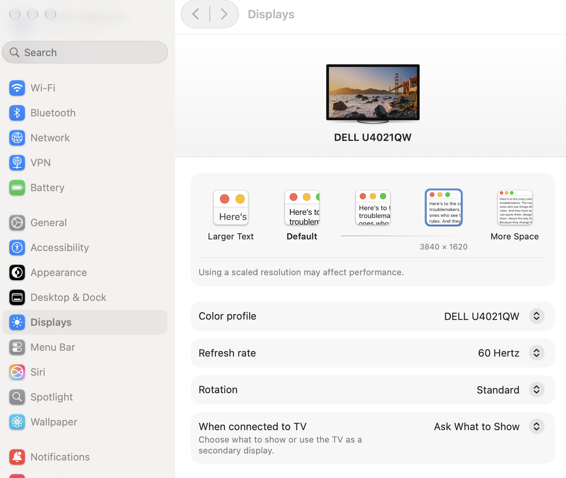Image resolution: width=566 pixels, height=478 pixels.
Task: Click the 60 Hertz value
Action: [x=499, y=353]
